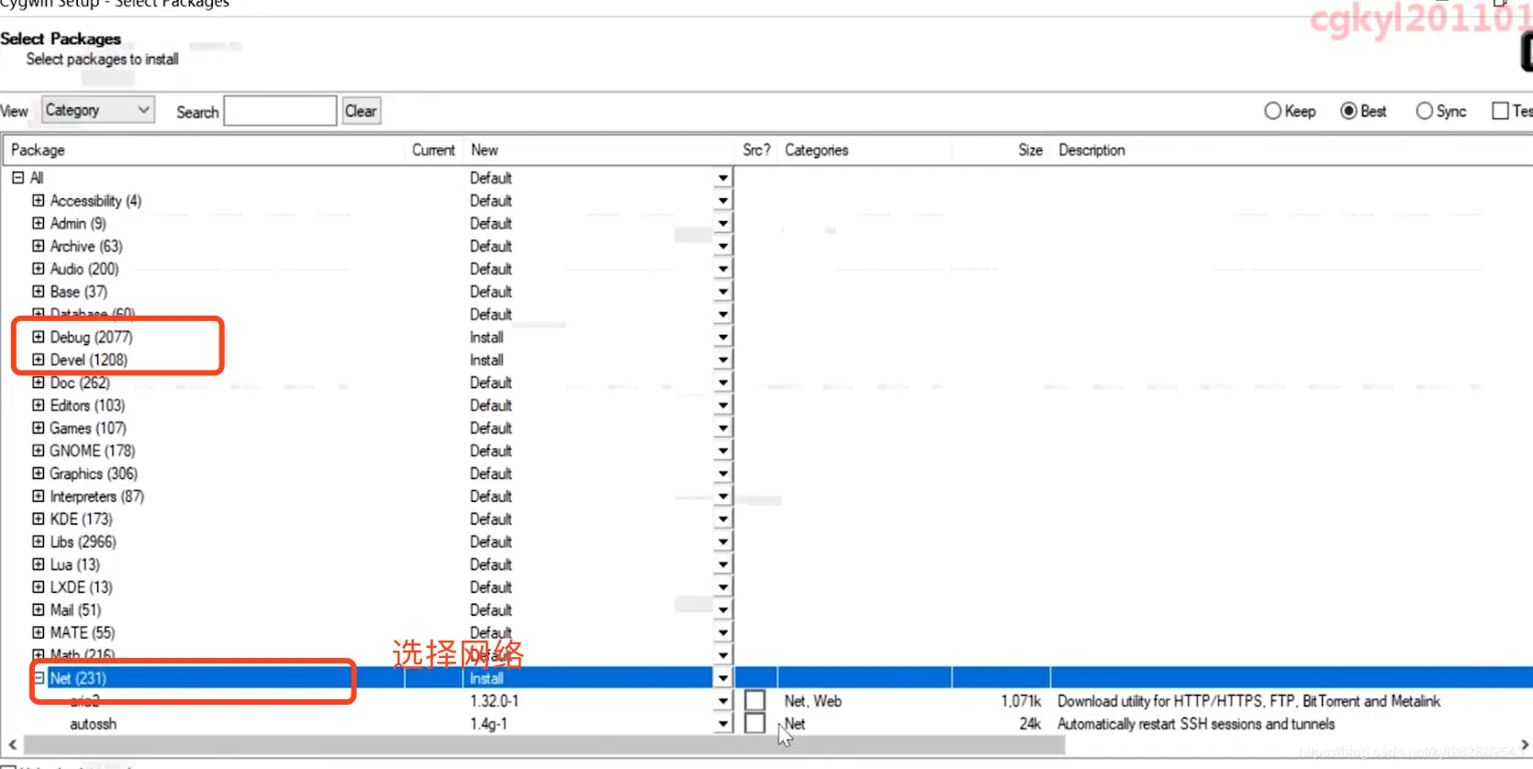Click the Search input field
Viewport: 1533px width, 769px height.
click(280, 111)
